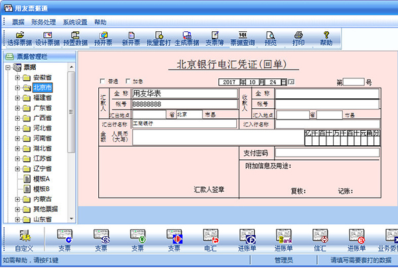Tick the 加急 checkbox
The height and width of the screenshot is (268, 398).
[x=128, y=81]
